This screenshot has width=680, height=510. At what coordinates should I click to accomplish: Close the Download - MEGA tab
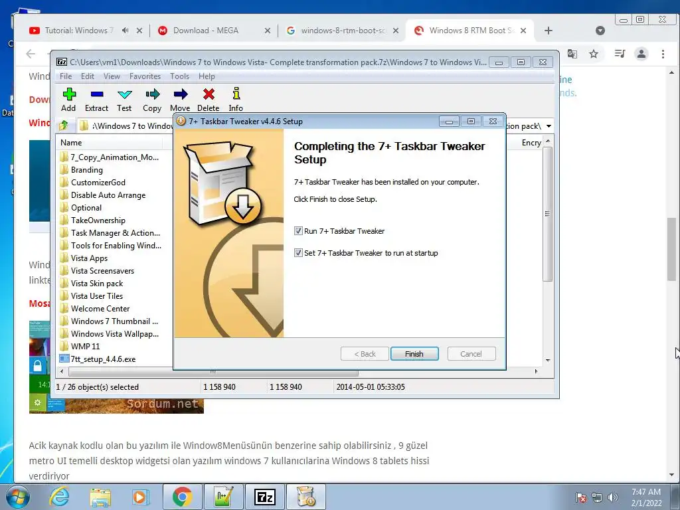(268, 31)
